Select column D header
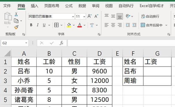The height and width of the screenshot is (107, 175). click(99, 53)
